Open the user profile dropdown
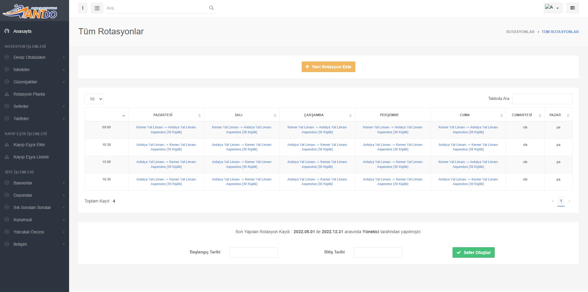 553,8
